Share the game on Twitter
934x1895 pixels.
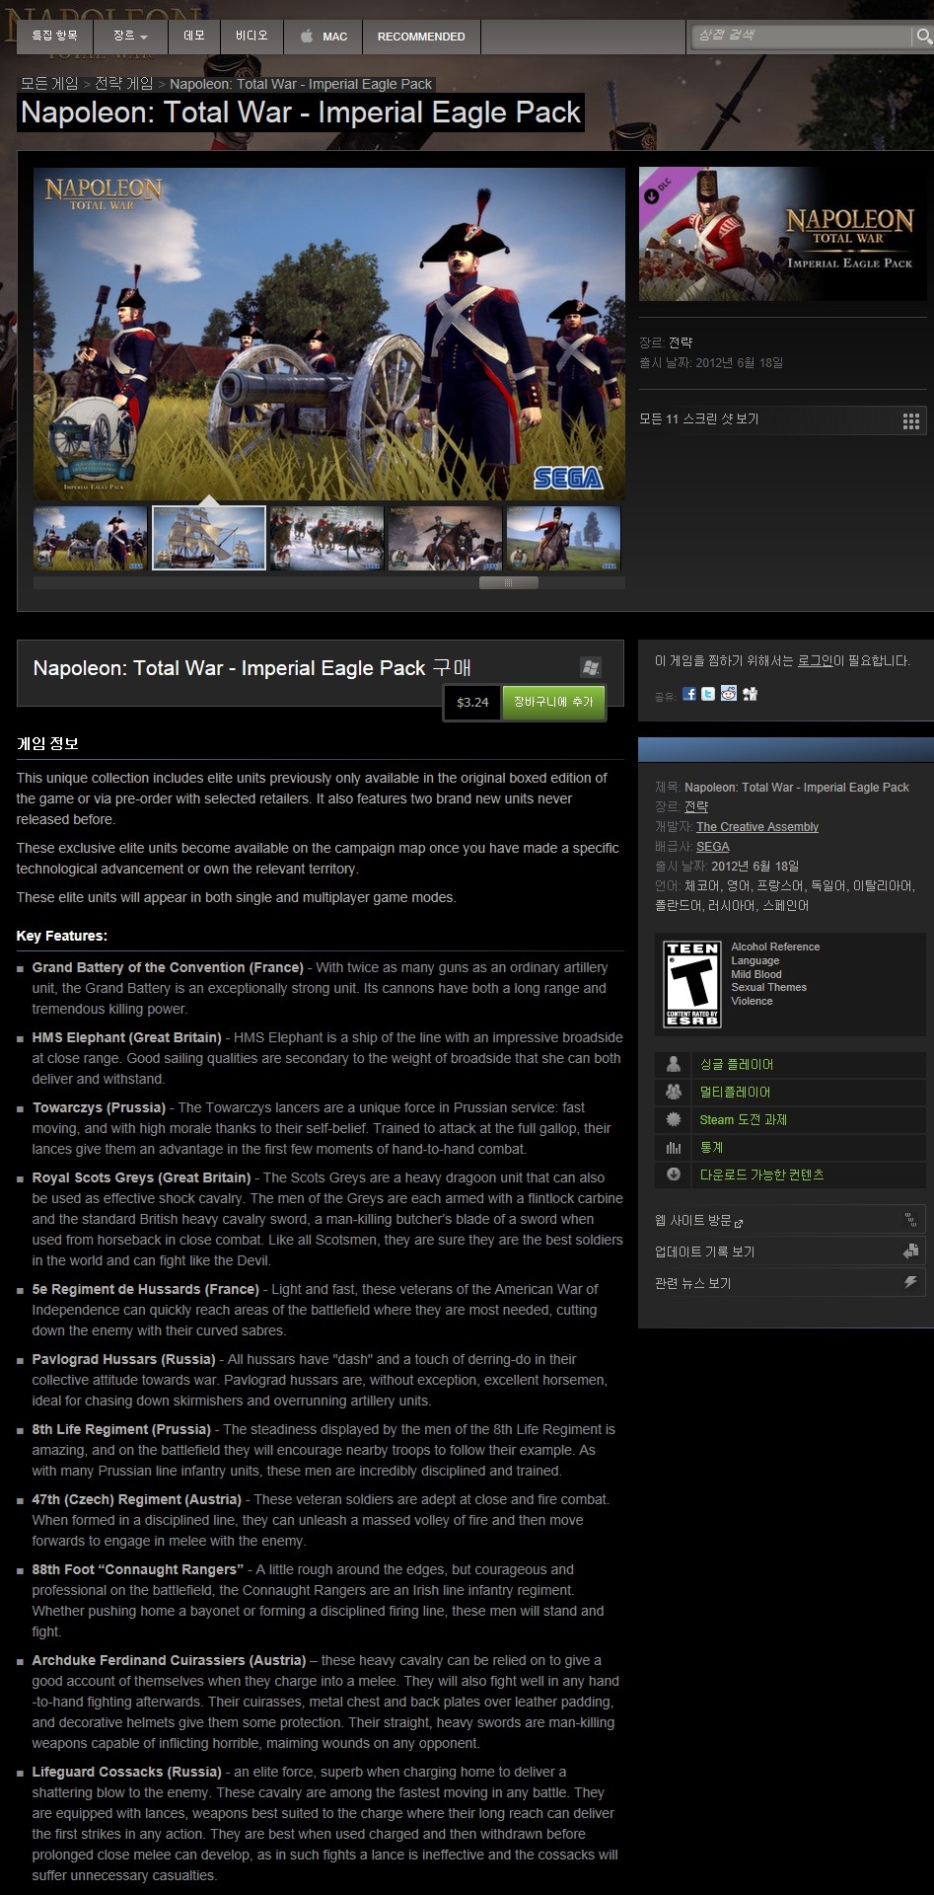coord(708,694)
